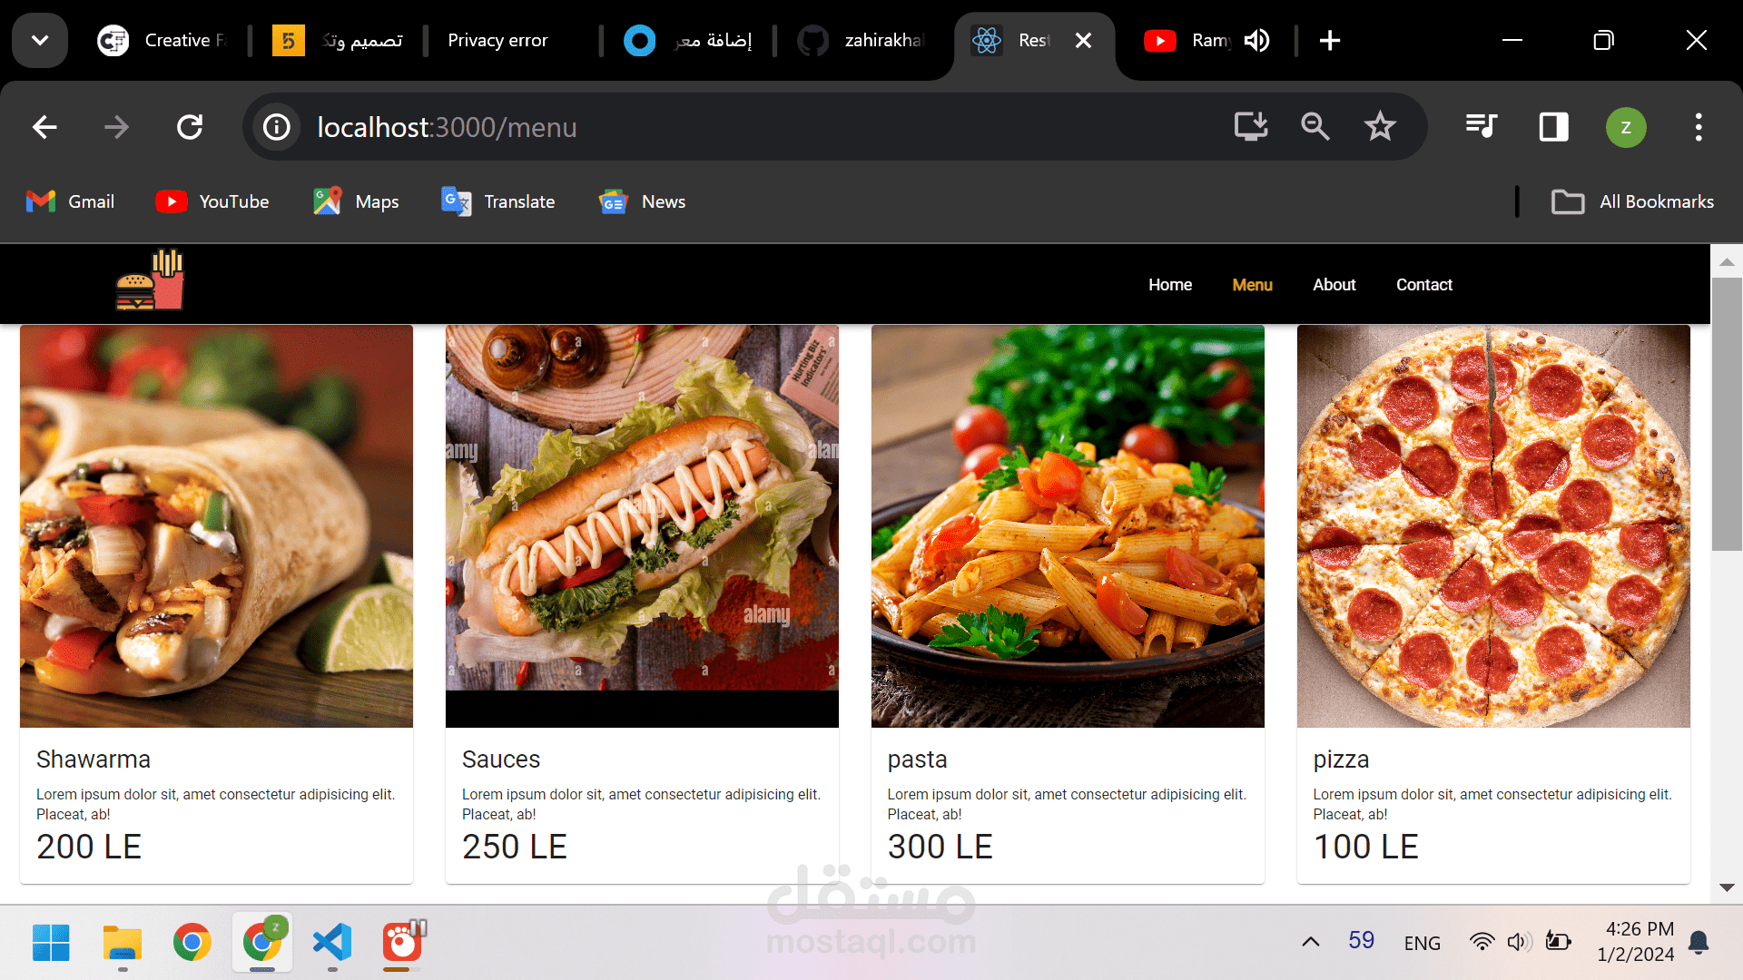Viewport: 1743px width, 980px height.
Task: Open the All Bookmarks folder
Action: click(x=1632, y=201)
